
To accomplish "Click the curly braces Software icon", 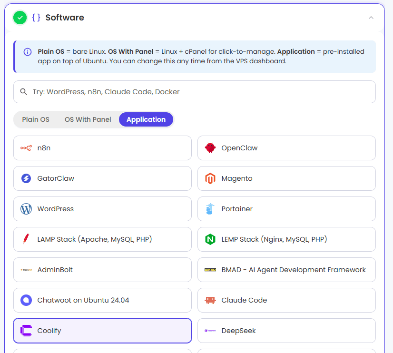I will [36, 18].
